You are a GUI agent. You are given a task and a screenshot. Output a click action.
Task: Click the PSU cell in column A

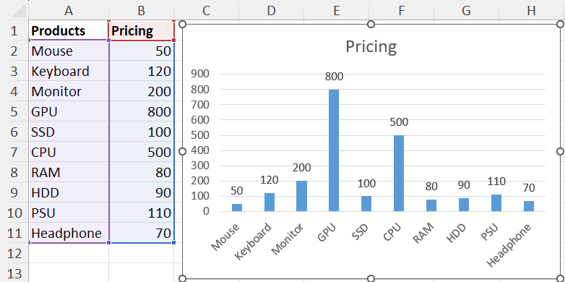[69, 213]
